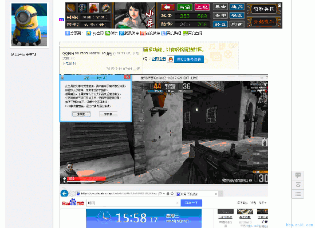The height and width of the screenshot is (228, 315).
Task: Click the 立即注册 register link
Action: (159, 59)
